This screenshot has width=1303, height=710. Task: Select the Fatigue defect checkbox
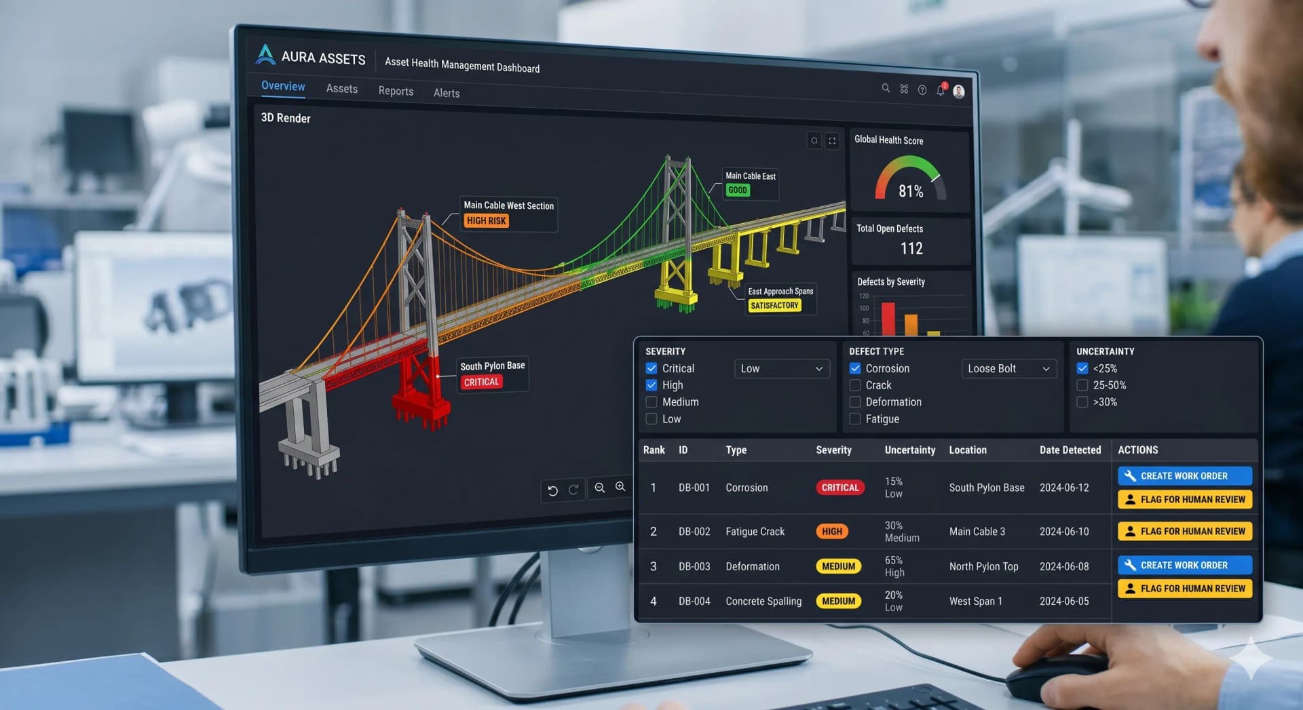click(855, 419)
